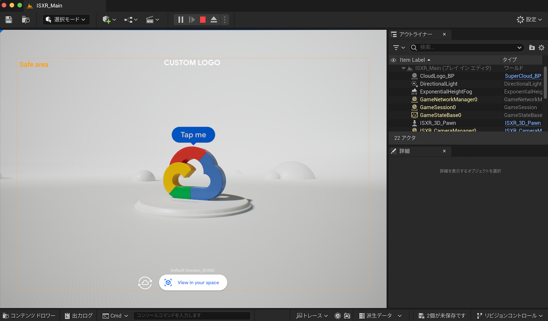Select ISXR_3D_Pawn actor row
The image size is (548, 321).
click(438, 123)
